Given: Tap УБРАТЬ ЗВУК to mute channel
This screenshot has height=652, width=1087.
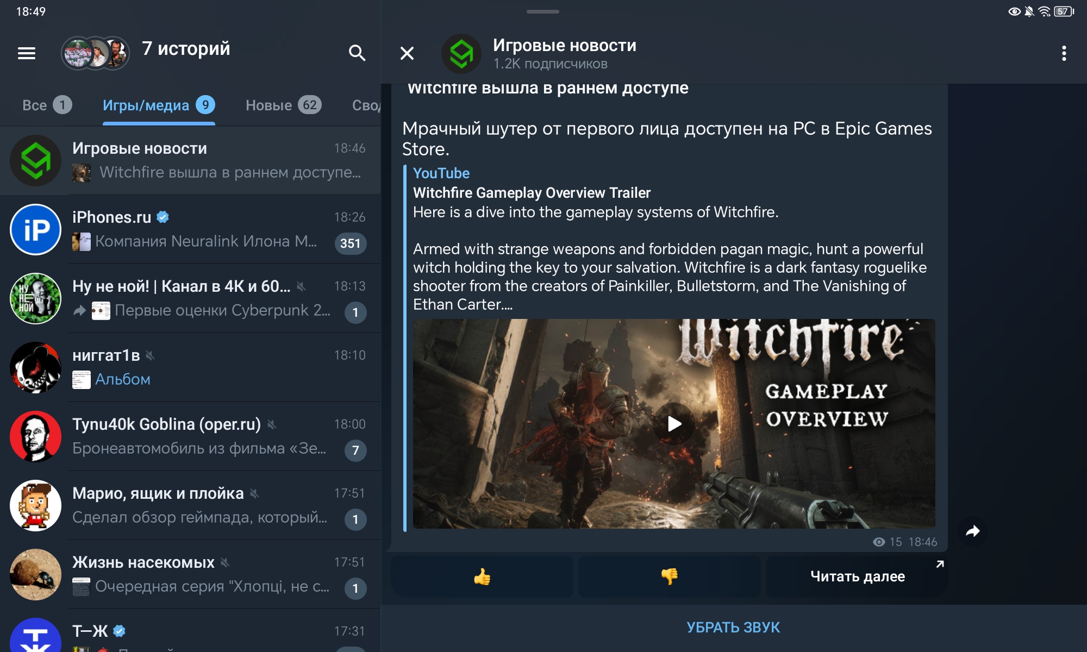Looking at the screenshot, I should click(x=733, y=628).
